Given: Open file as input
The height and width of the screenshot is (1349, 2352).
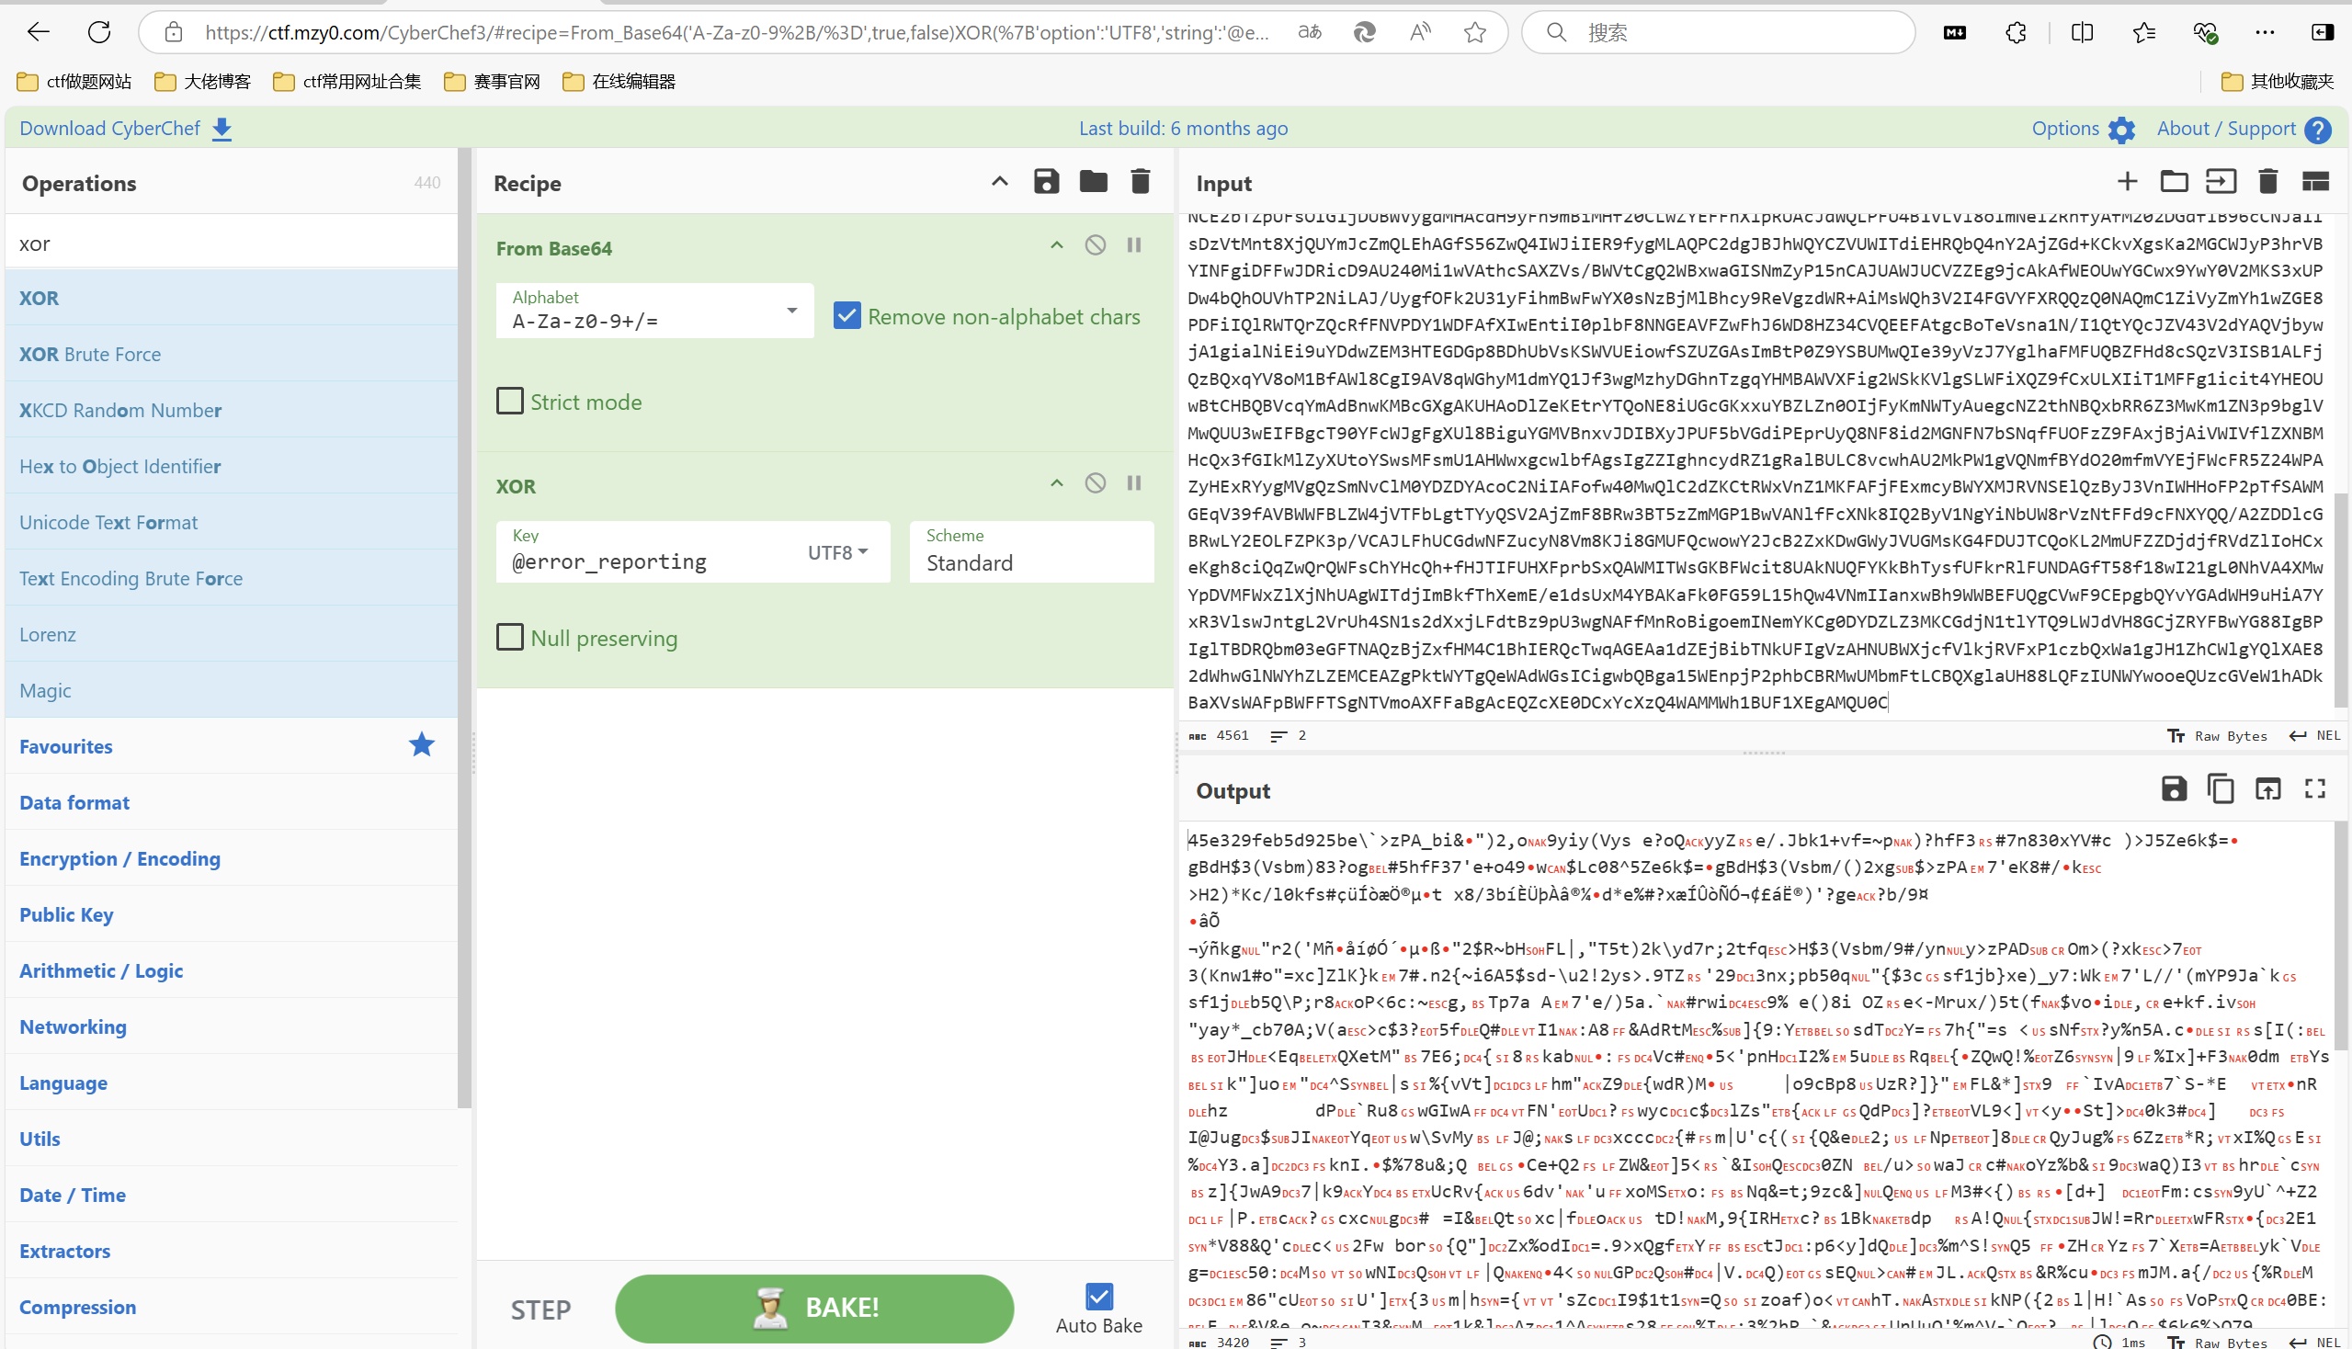Looking at the screenshot, I should [2221, 182].
